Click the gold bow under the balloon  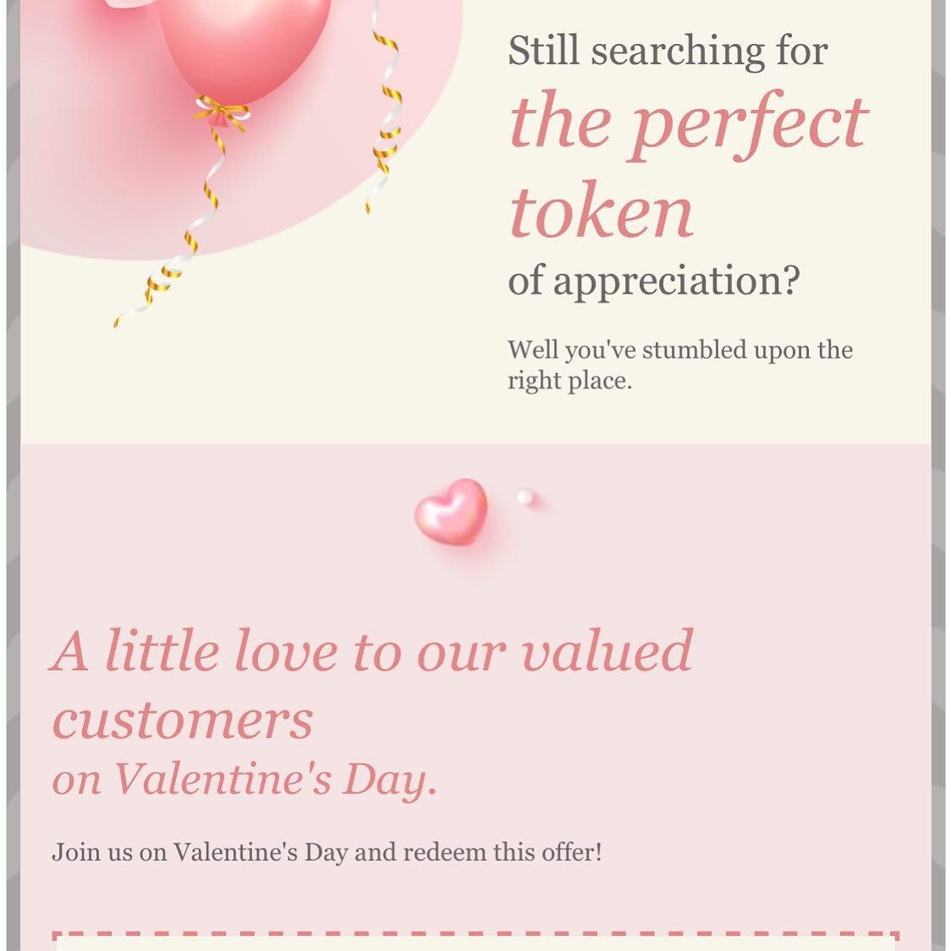pos(222,111)
